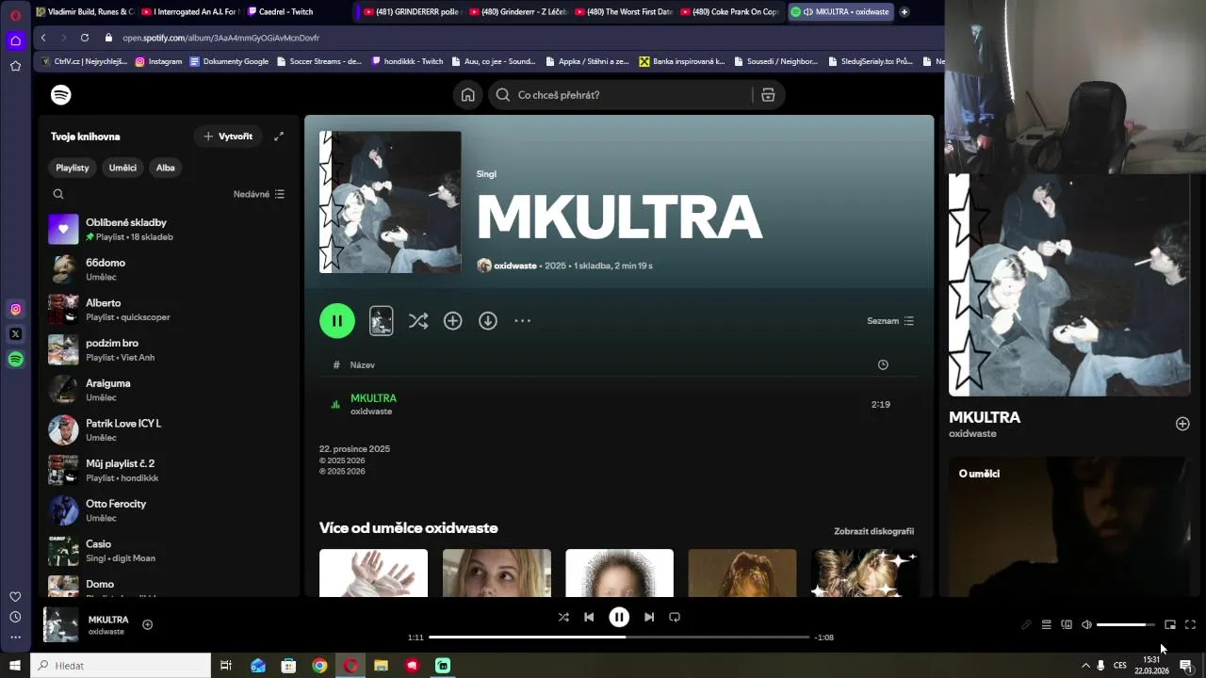Download the MKULTRA album
The width and height of the screenshot is (1206, 678).
[x=488, y=321]
